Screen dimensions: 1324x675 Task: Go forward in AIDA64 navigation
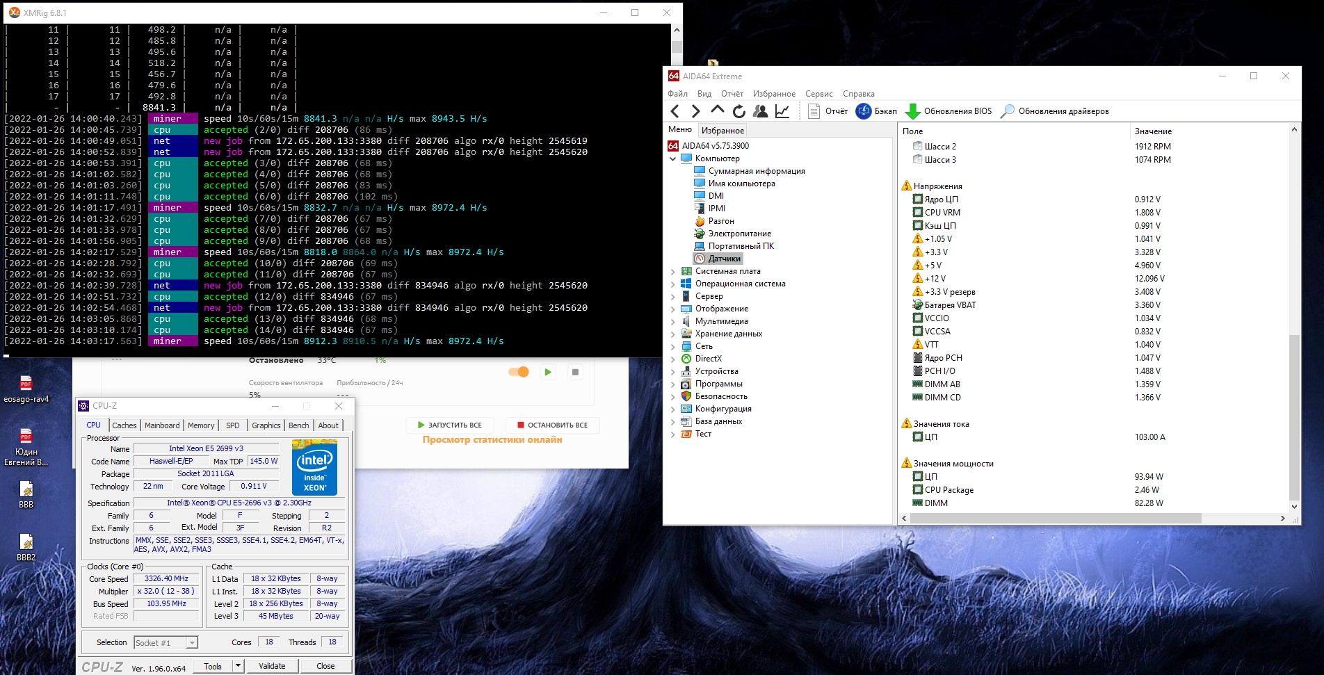click(x=695, y=111)
